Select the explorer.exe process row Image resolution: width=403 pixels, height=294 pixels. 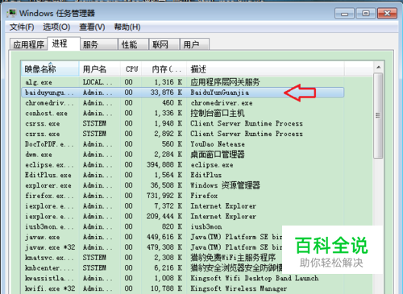183,185
